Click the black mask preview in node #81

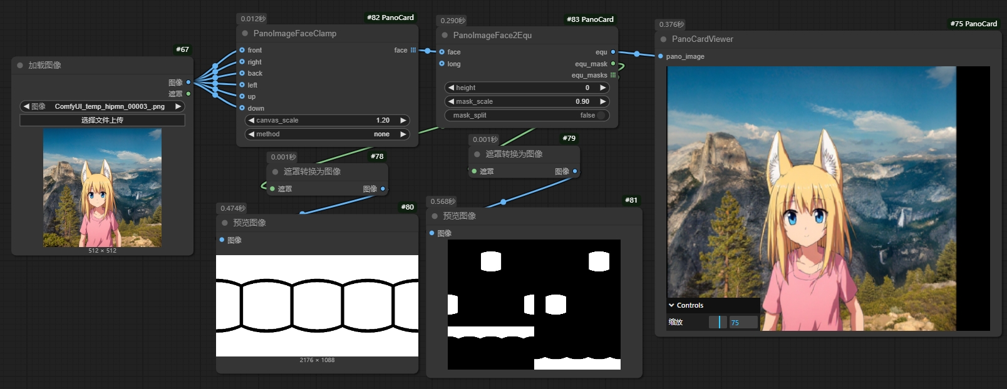[534, 305]
